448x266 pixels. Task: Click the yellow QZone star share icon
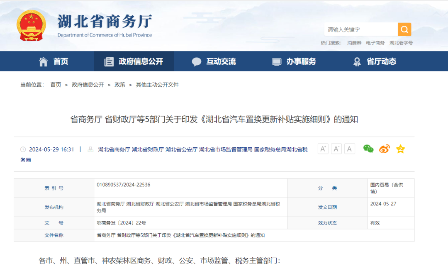(x=400, y=149)
